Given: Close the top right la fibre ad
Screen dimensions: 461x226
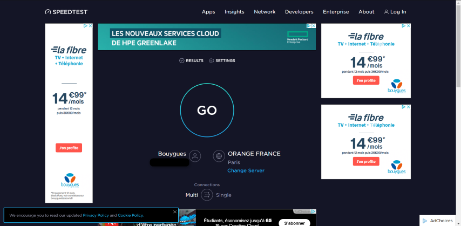Looking at the screenshot, I should pyautogui.click(x=409, y=26).
